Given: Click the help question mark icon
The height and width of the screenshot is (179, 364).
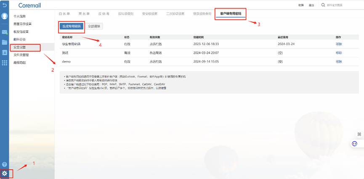Looking at the screenshot, I should pyautogui.click(x=5, y=165).
